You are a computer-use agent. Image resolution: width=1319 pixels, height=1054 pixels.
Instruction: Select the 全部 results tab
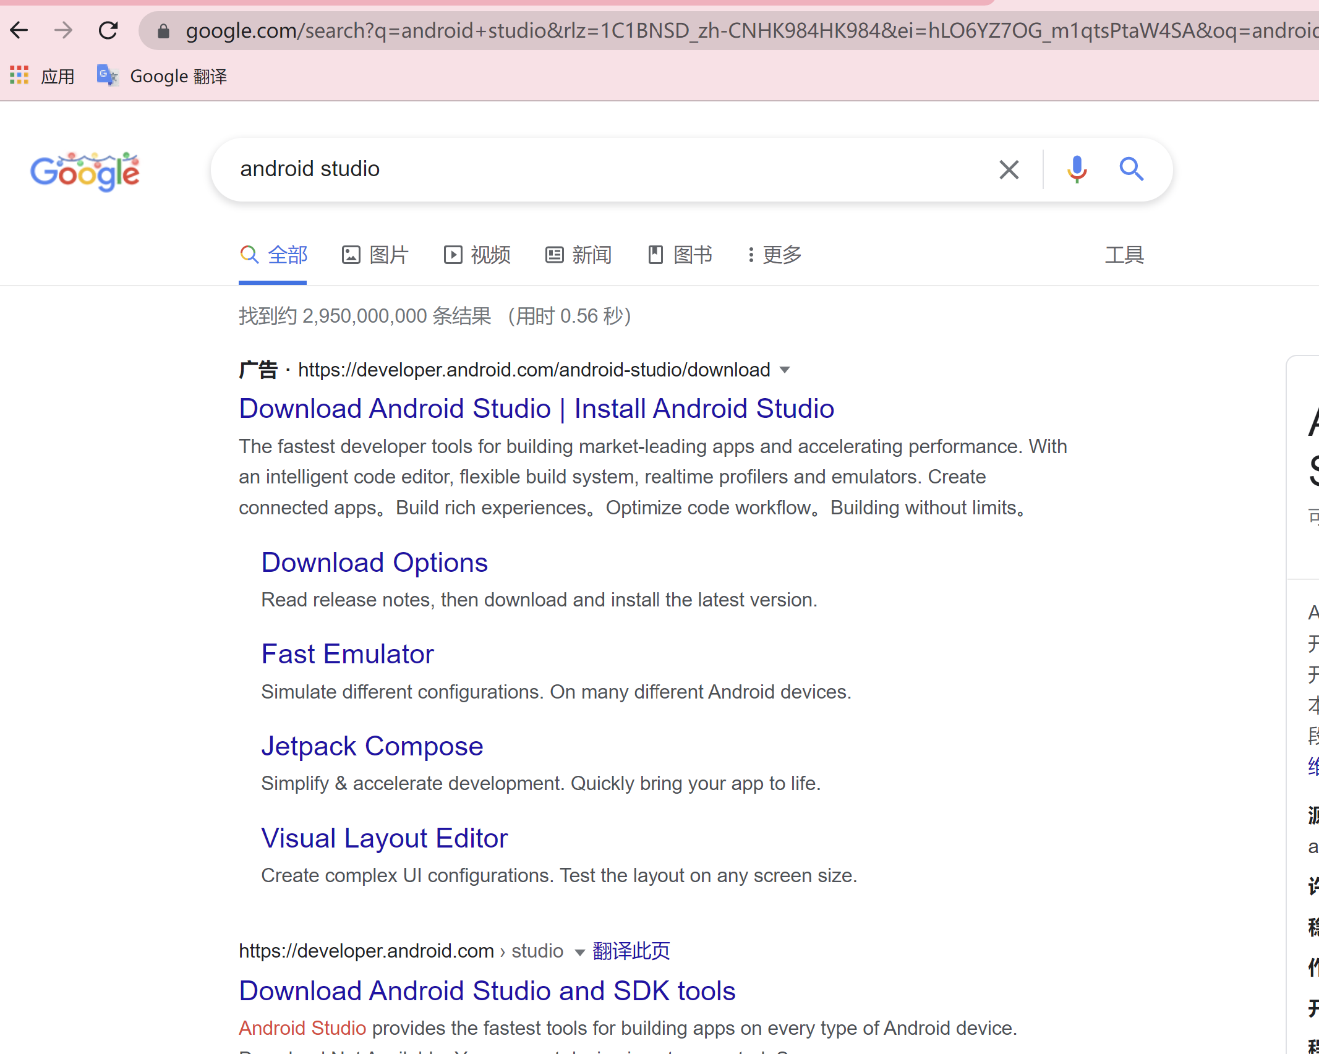point(273,255)
